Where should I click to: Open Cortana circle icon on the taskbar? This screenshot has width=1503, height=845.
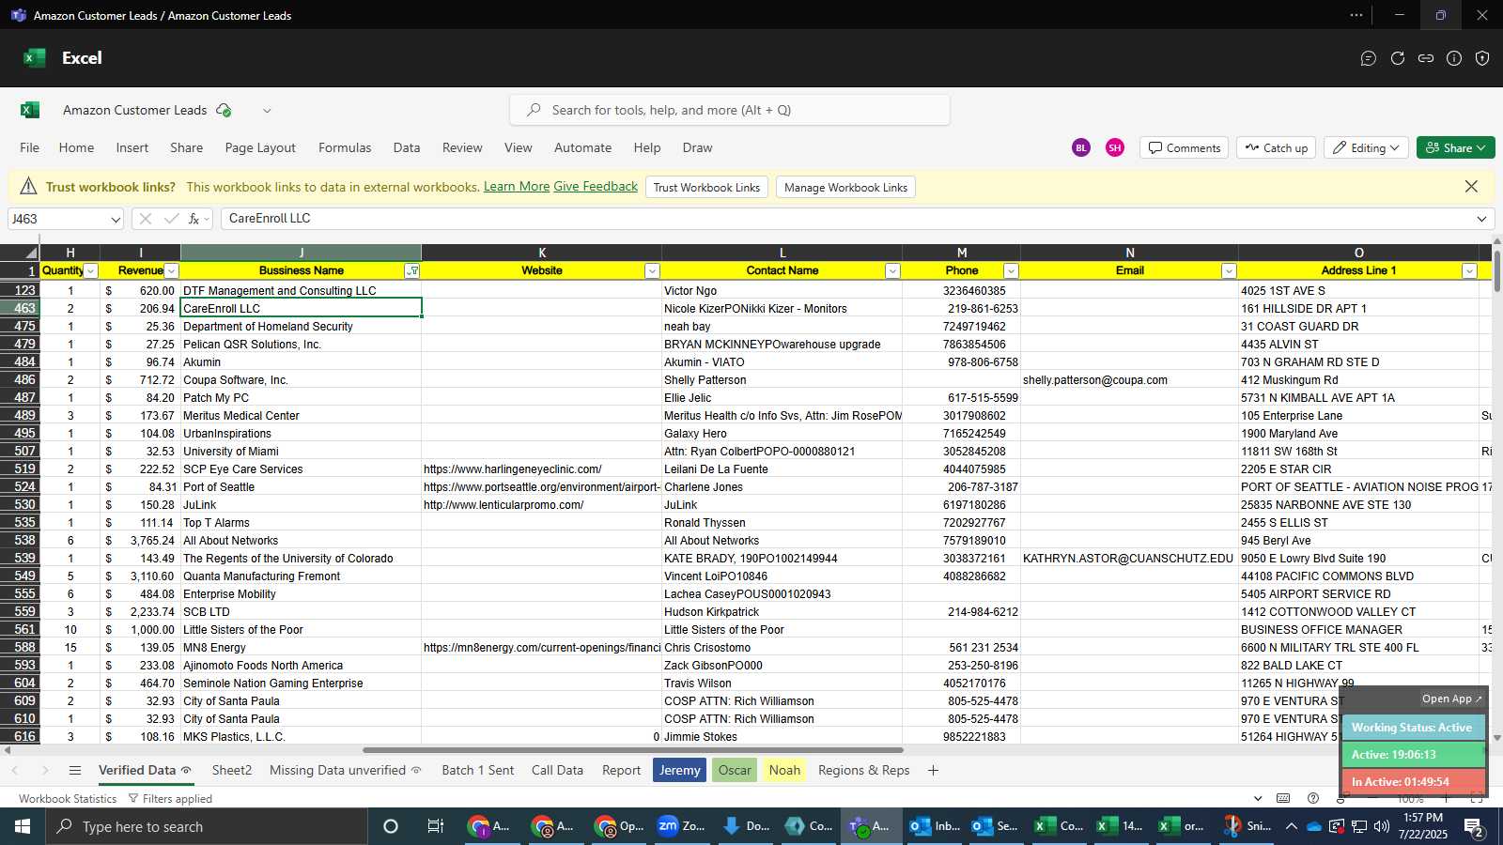click(391, 826)
